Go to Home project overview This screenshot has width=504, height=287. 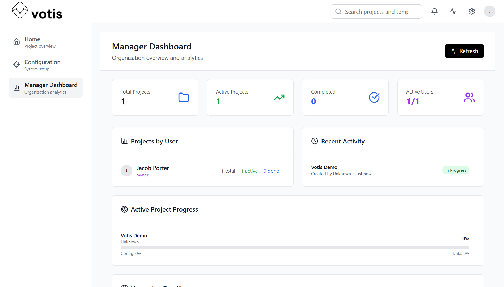coord(46,42)
